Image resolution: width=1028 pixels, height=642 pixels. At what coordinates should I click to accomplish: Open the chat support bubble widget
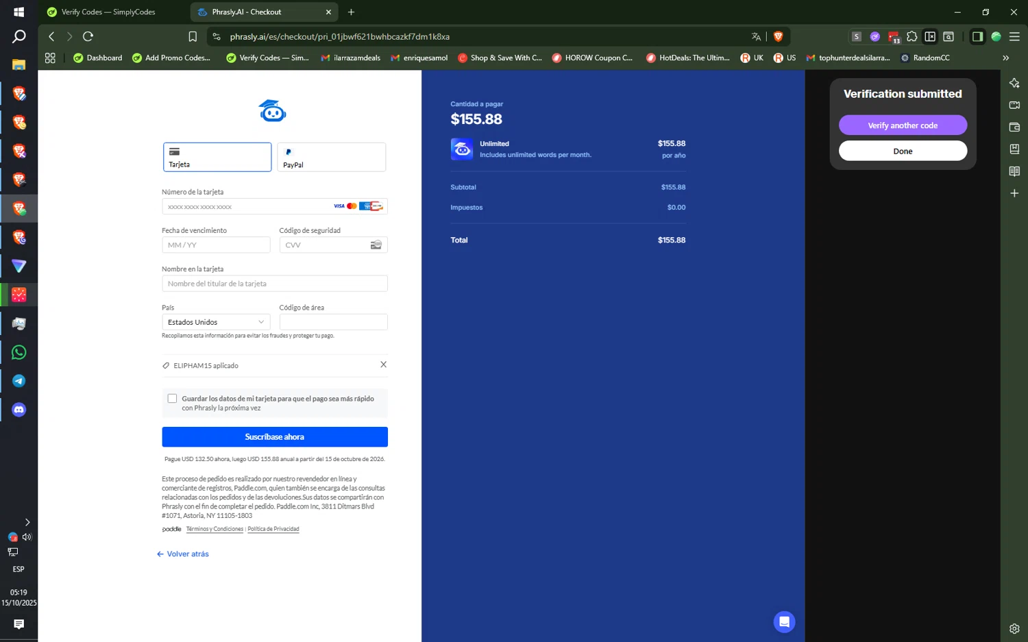click(x=784, y=621)
